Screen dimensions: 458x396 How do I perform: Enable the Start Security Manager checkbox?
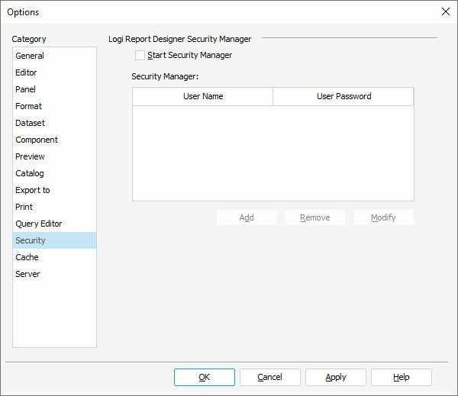[140, 55]
